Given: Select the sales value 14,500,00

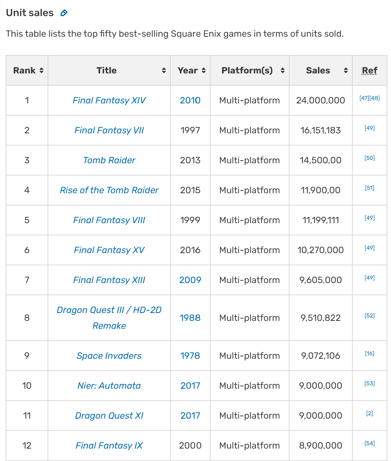Looking at the screenshot, I should [320, 160].
